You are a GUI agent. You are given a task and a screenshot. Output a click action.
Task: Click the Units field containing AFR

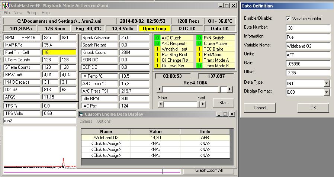click(308, 55)
